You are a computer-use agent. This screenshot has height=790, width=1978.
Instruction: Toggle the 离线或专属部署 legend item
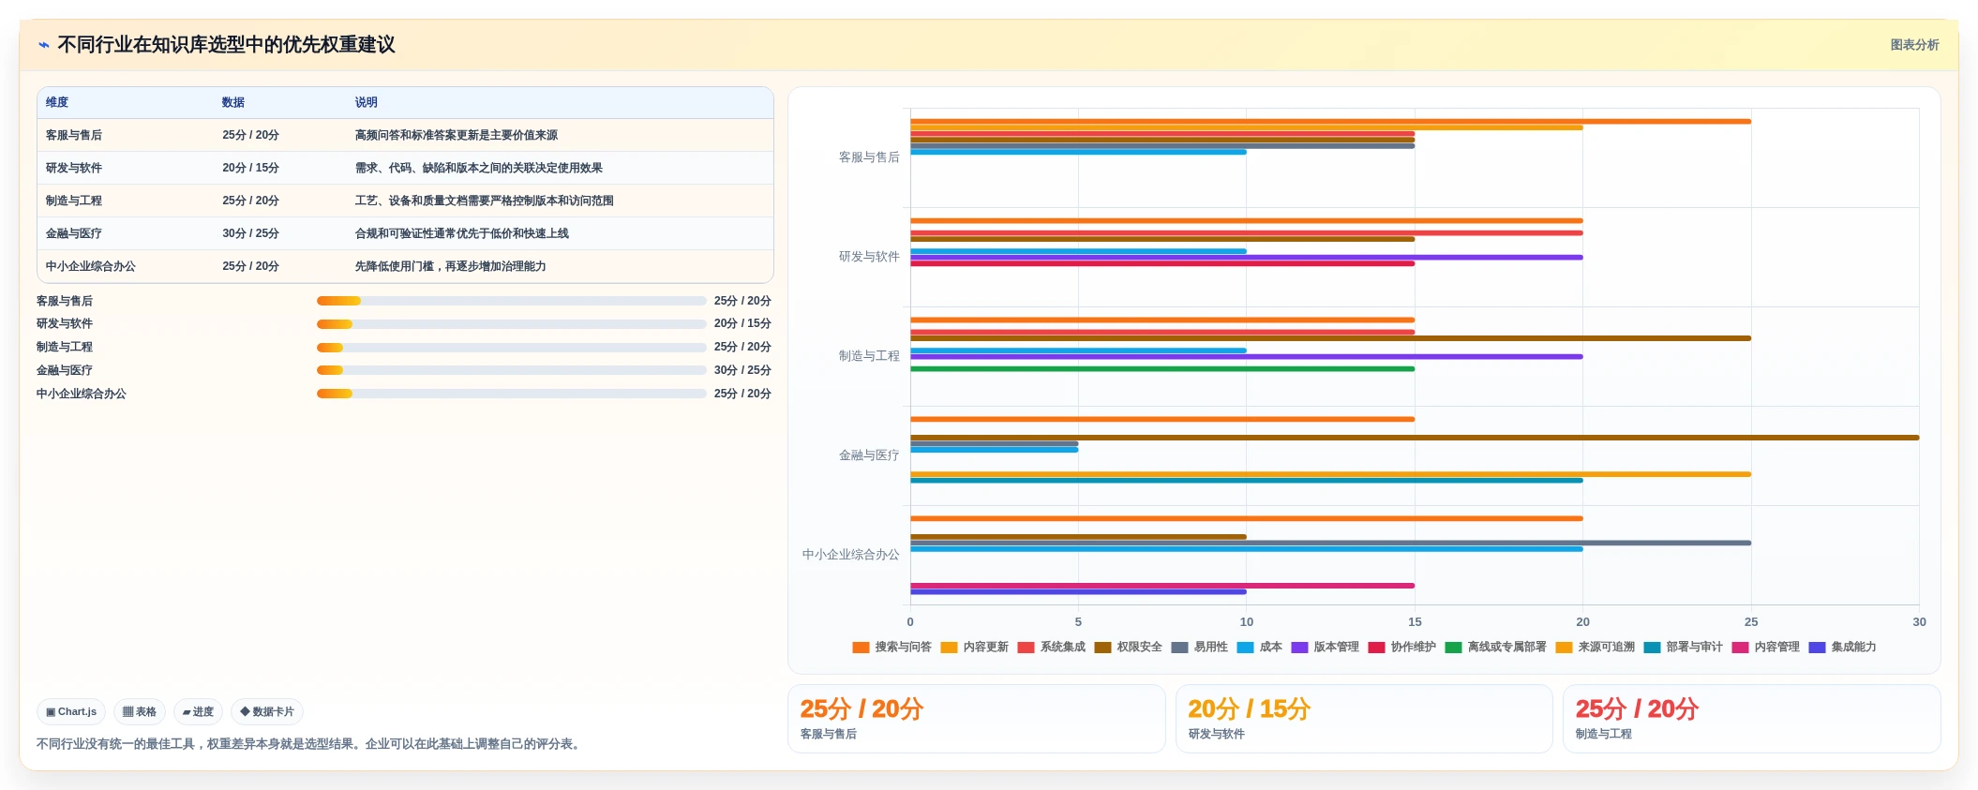point(1496,648)
